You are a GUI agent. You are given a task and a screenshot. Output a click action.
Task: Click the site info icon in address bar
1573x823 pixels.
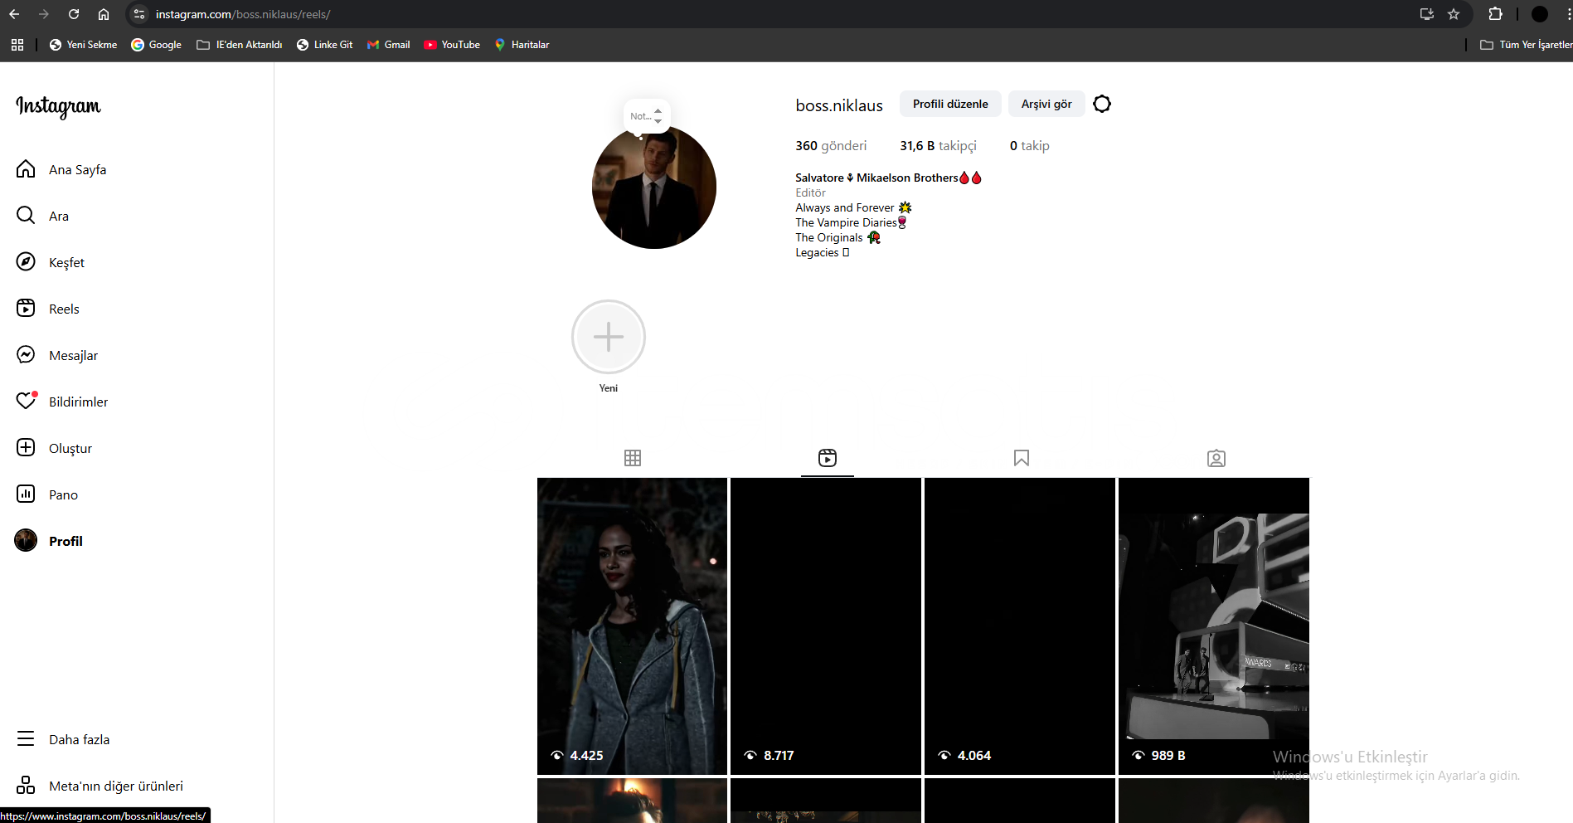click(x=139, y=14)
